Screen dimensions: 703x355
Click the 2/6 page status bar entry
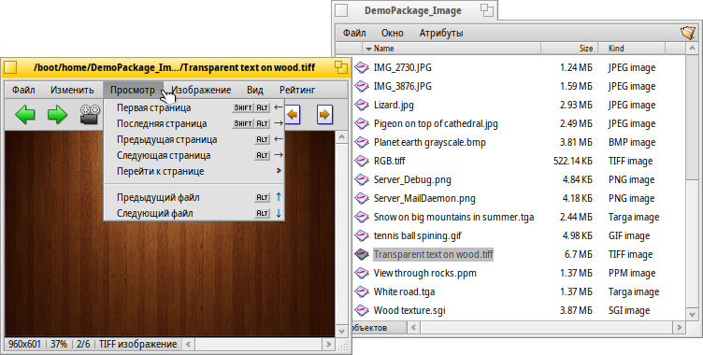83,344
